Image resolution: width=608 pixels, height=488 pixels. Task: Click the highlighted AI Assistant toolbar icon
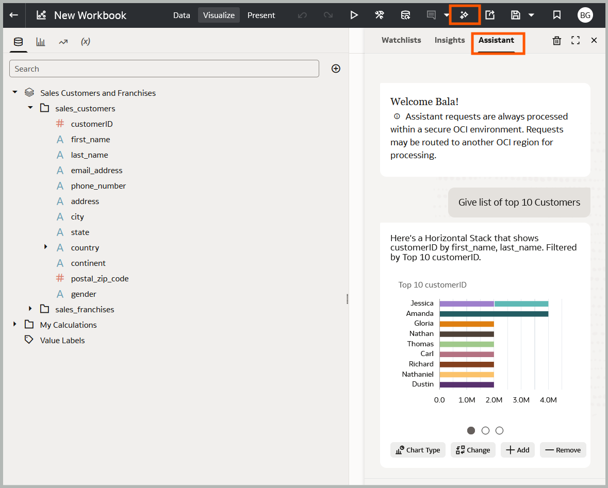(x=464, y=15)
